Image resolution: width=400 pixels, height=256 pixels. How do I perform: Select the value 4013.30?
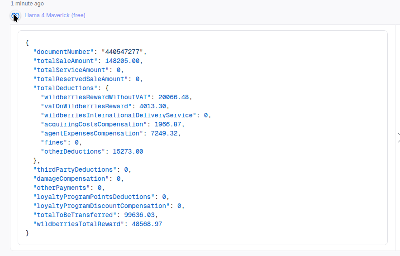click(152, 106)
